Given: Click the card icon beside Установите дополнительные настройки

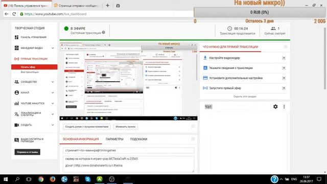Looking at the screenshot, I should point(205,78).
